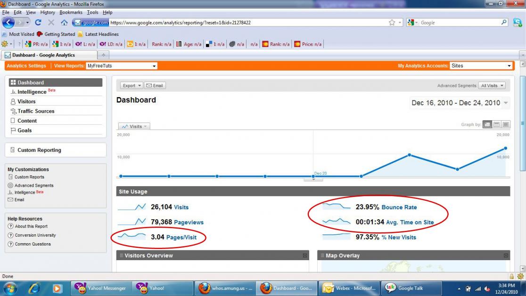
Task: Click the Google search input box
Action: tap(460, 23)
